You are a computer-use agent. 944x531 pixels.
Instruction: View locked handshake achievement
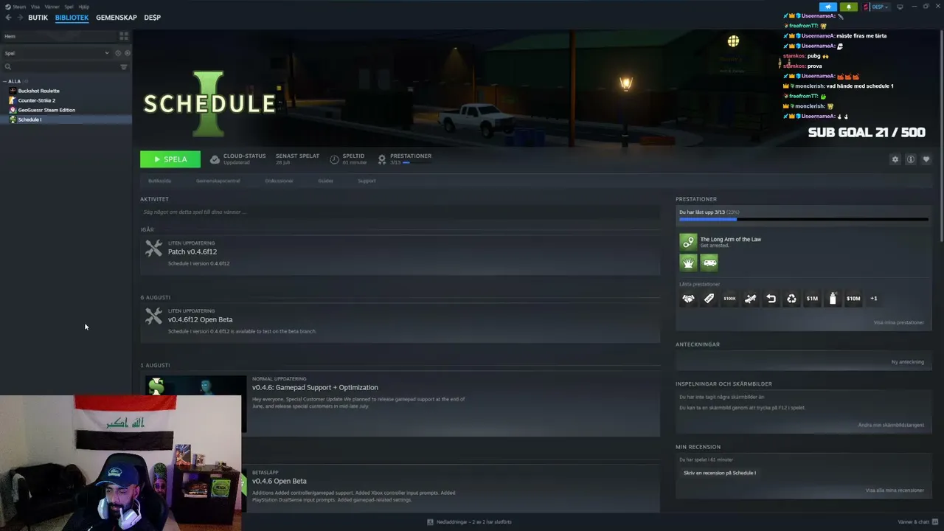point(688,299)
